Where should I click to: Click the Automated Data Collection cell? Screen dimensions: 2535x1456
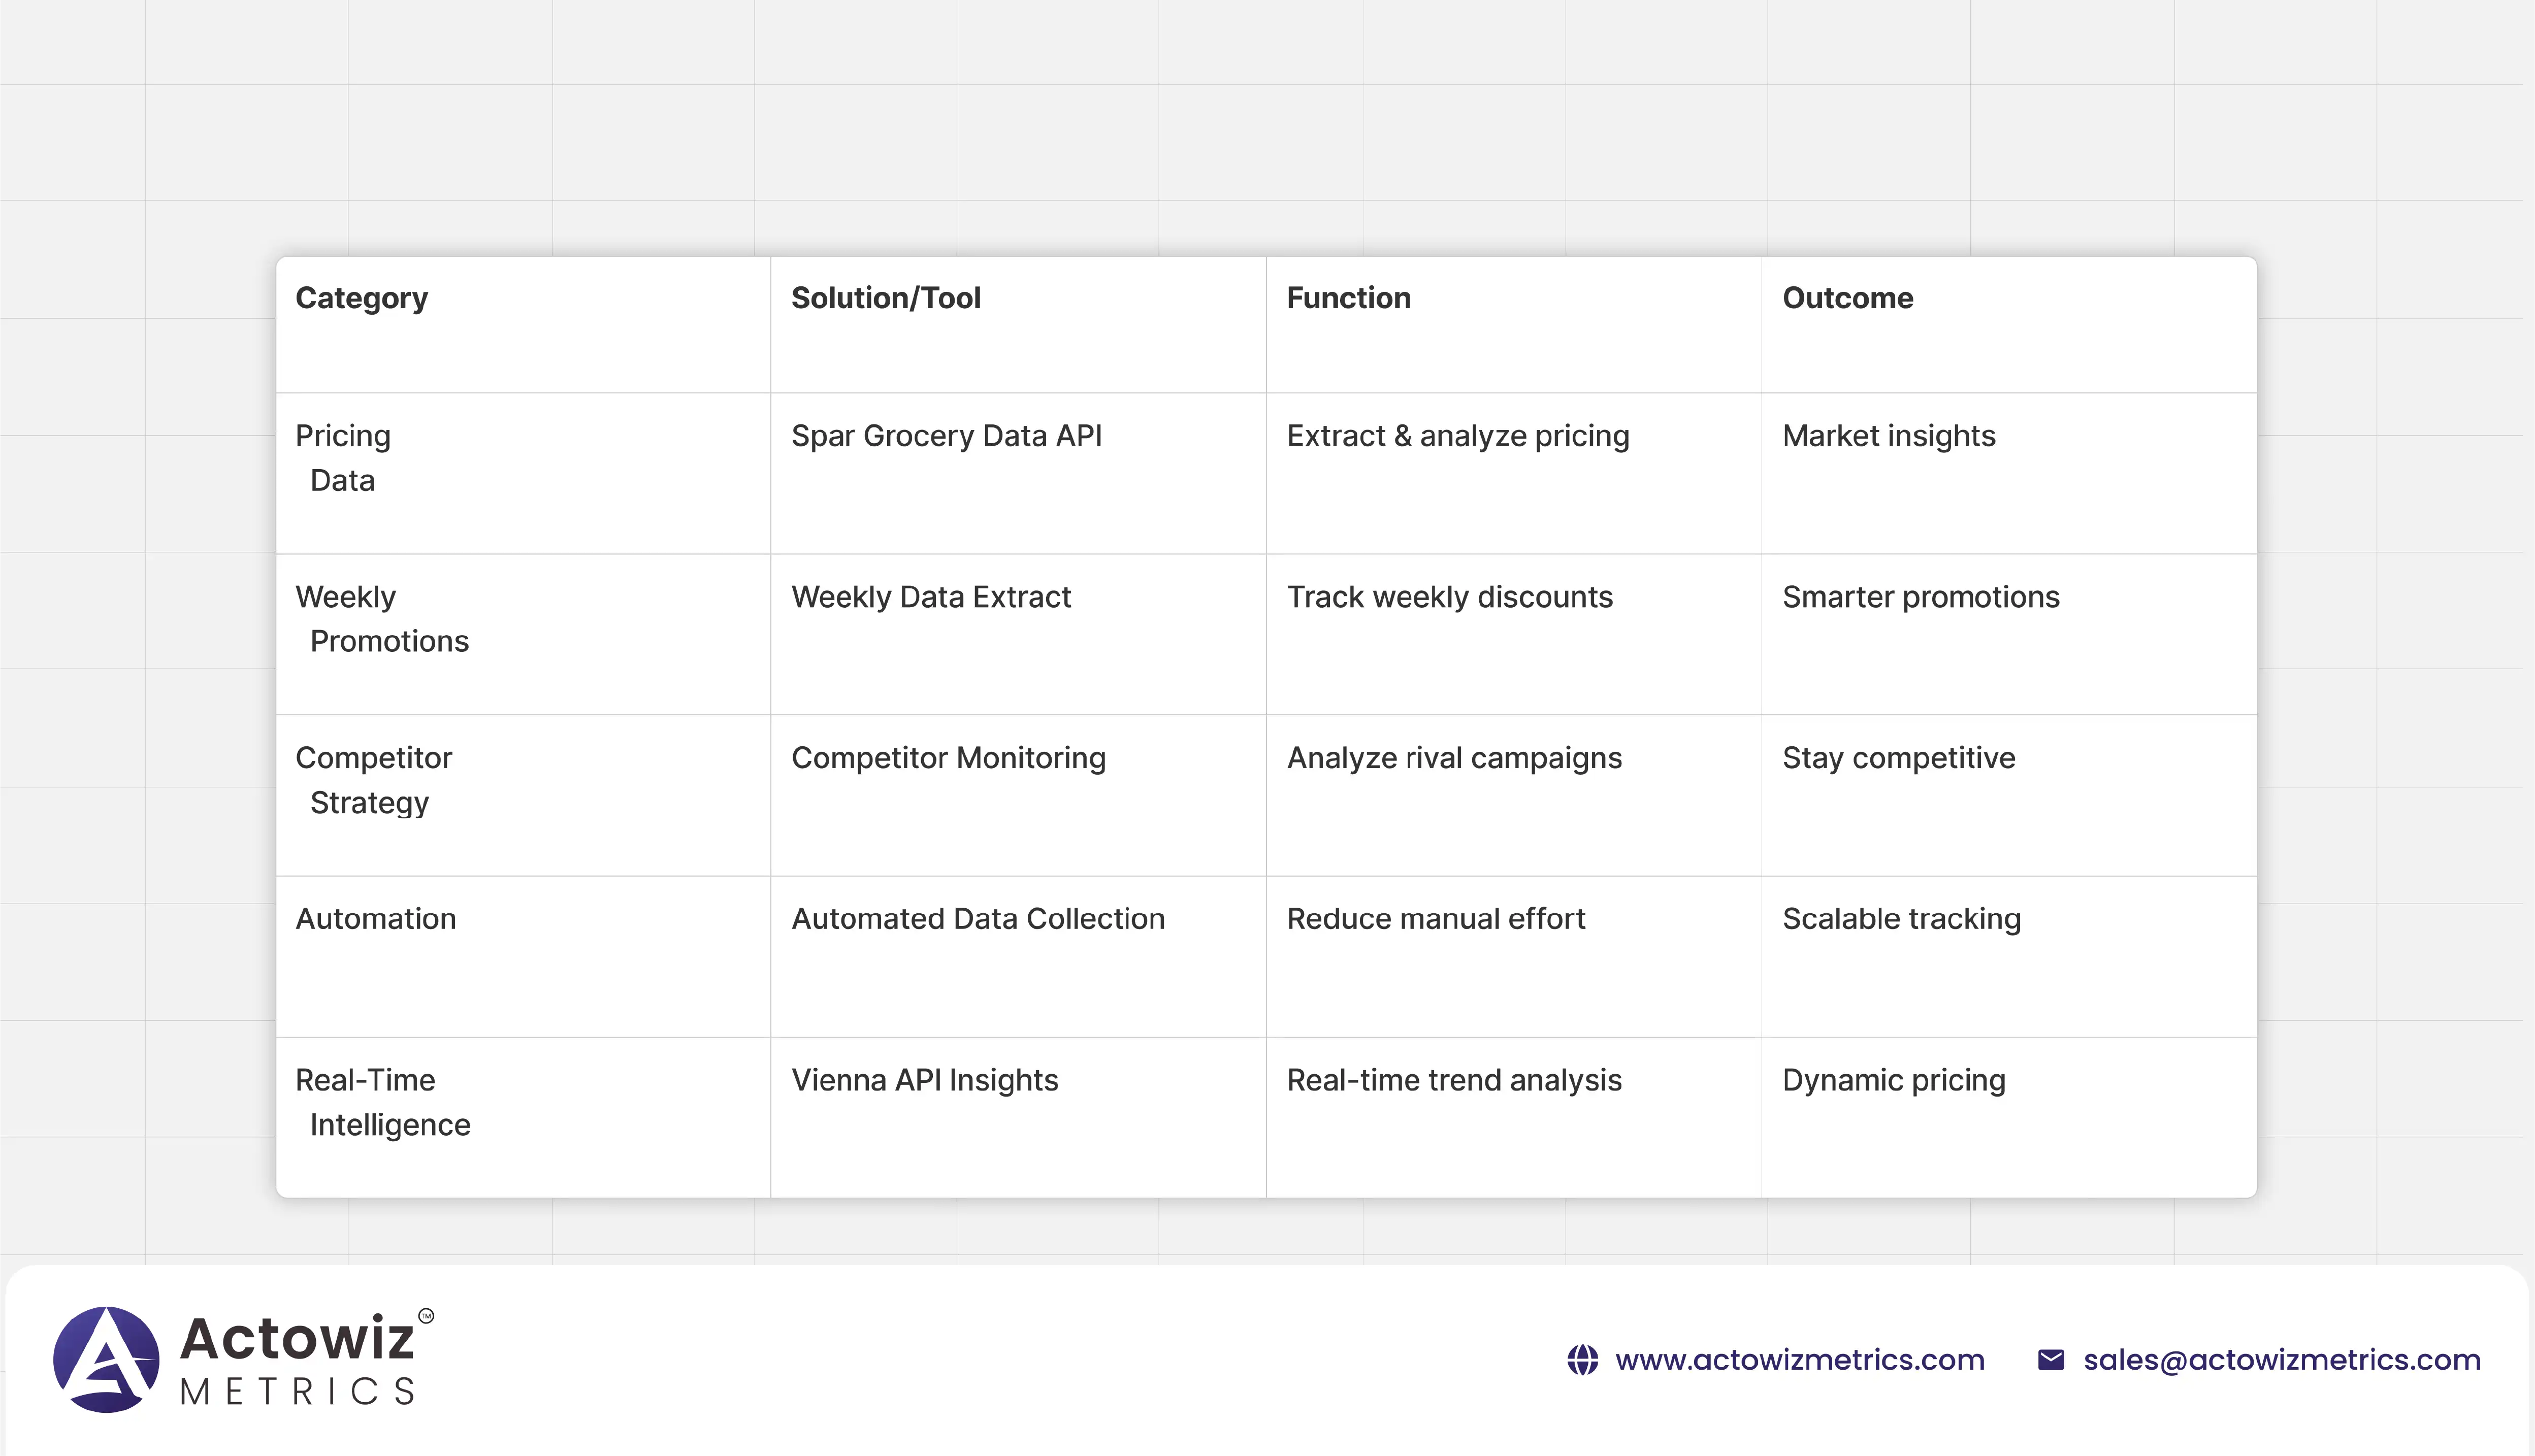(977, 919)
